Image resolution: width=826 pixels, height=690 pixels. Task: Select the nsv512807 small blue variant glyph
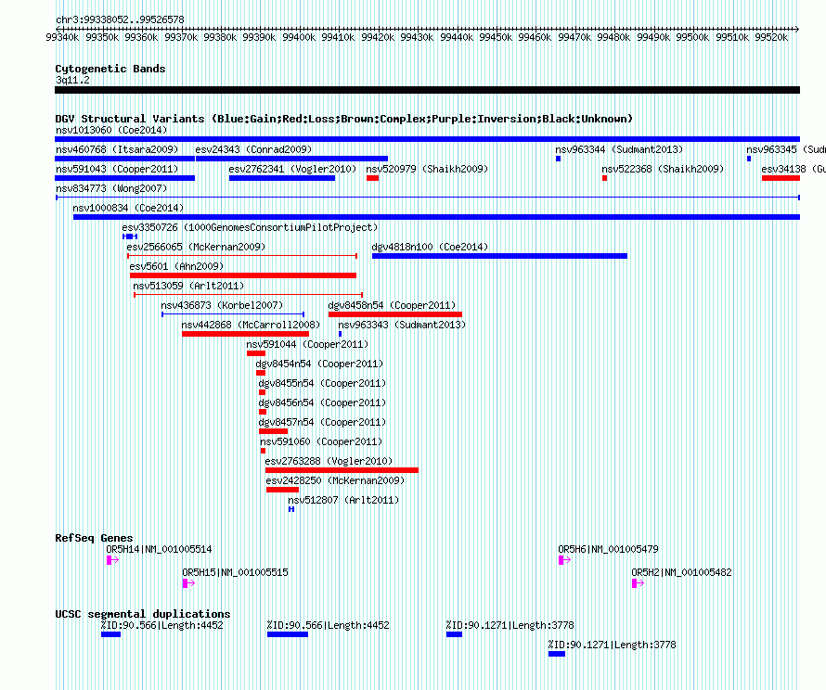(291, 509)
